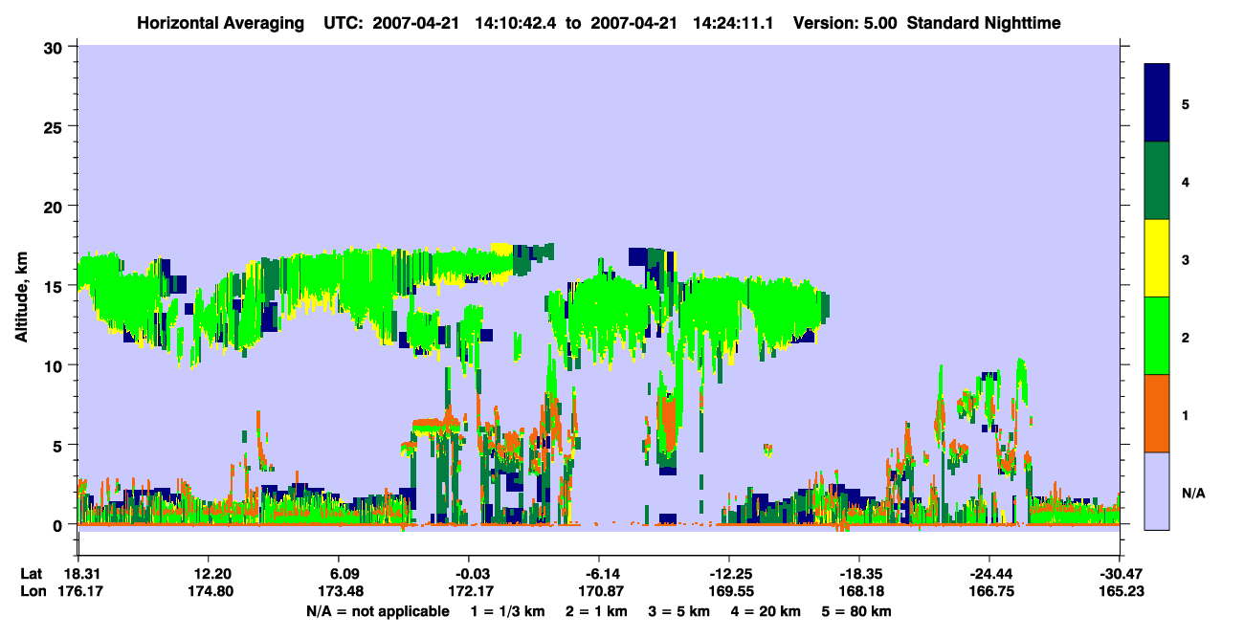Click legend text "4 = 20 km"
The height and width of the screenshot is (638, 1244).
pos(766,610)
